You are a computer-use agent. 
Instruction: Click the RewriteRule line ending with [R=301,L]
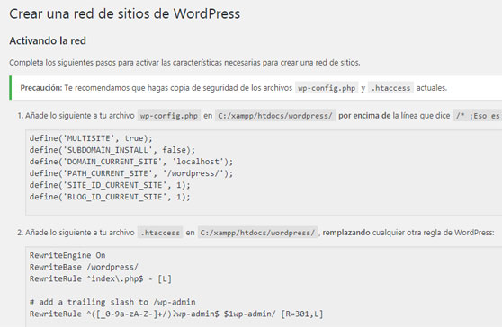pos(176,314)
